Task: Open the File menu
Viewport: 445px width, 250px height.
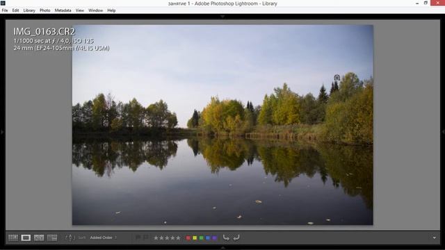Action: click(x=5, y=10)
